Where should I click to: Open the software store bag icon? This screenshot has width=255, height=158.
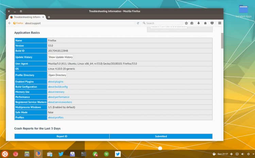tap(50, 154)
